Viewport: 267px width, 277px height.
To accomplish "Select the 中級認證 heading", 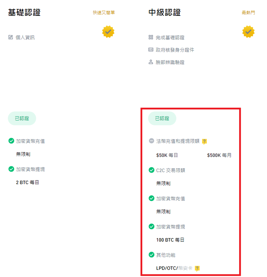I will [x=165, y=12].
